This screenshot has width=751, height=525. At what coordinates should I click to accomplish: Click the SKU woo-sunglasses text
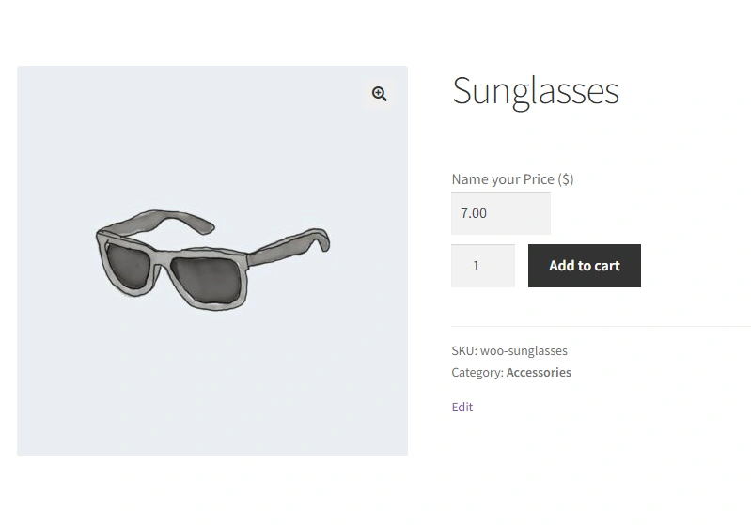coord(509,351)
